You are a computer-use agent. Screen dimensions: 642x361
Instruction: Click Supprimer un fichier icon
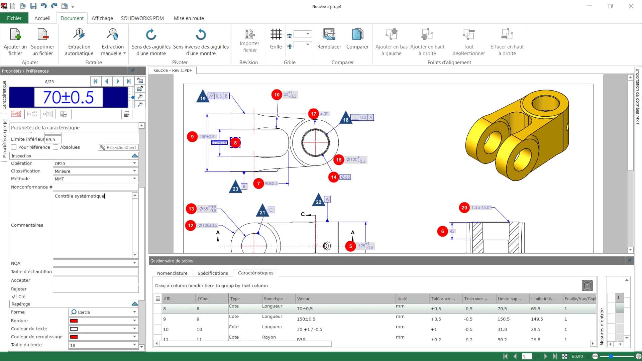42,35
